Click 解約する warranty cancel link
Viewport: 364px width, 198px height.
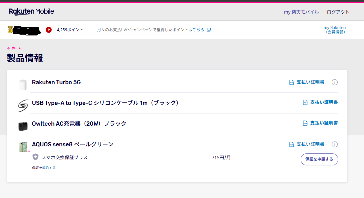(49, 168)
